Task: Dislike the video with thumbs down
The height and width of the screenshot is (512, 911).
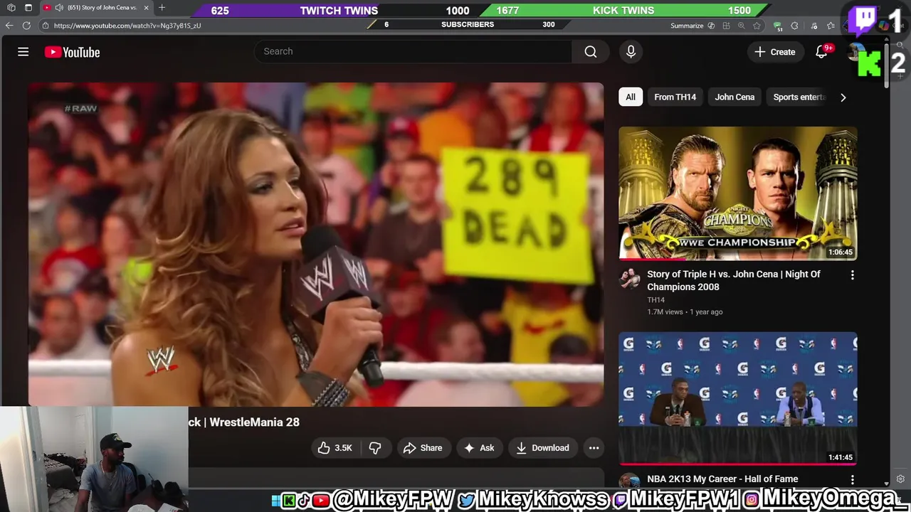Action: [375, 447]
